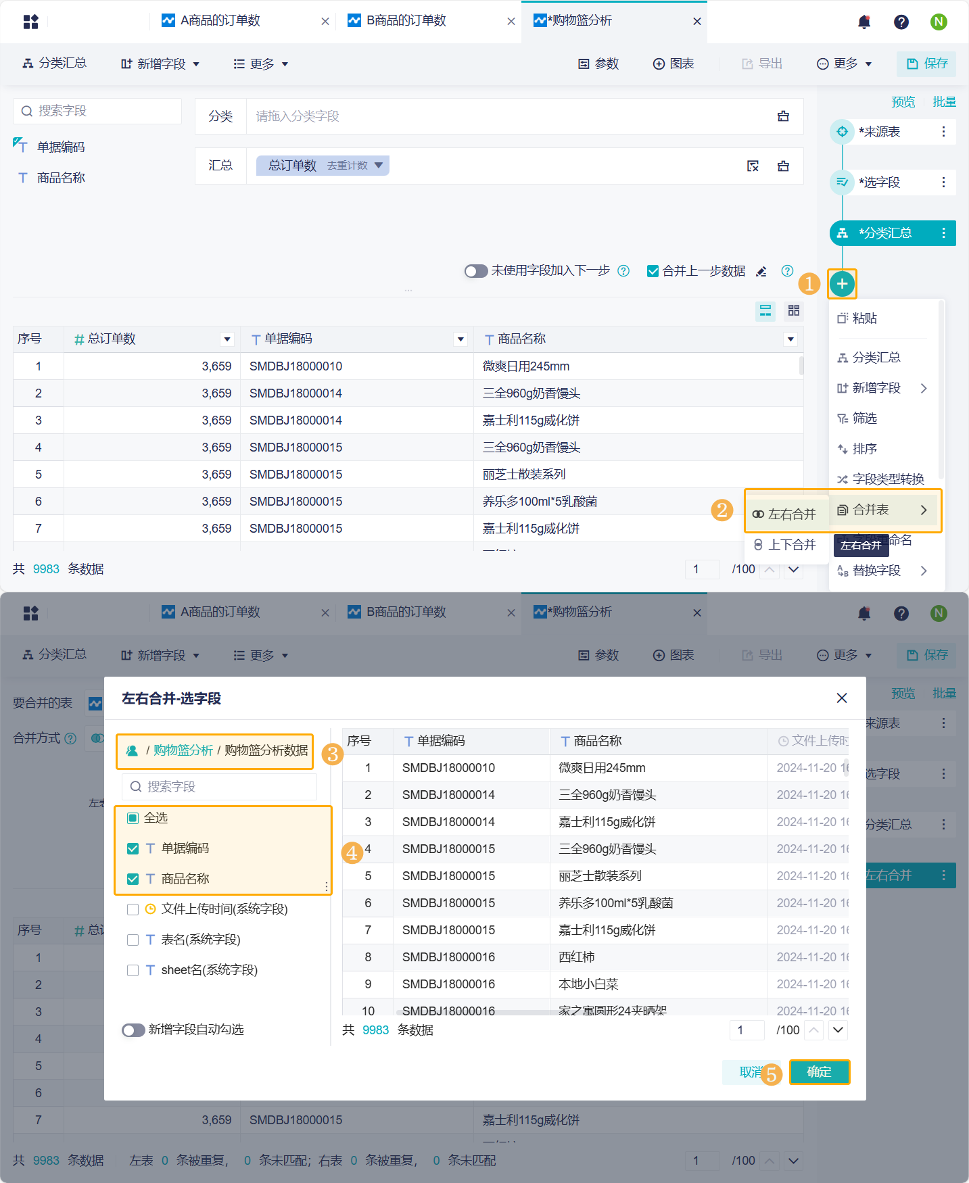This screenshot has height=1183, width=969.
Task: Open the 总订单数 column header dropdown
Action: coord(227,339)
